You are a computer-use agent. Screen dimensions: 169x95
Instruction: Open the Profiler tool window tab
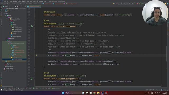tap(42, 88)
